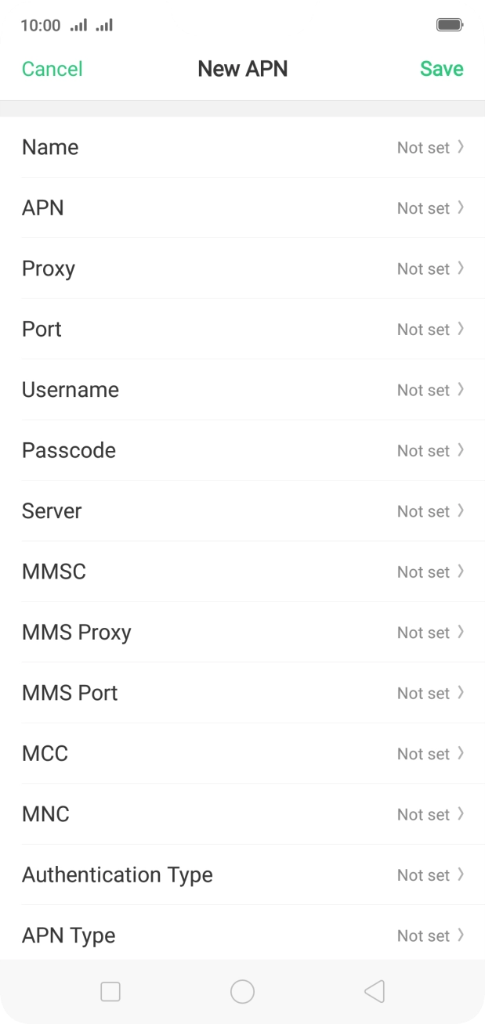This screenshot has height=1024, width=485.
Task: Edit the Username entry
Action: pyautogui.click(x=242, y=390)
